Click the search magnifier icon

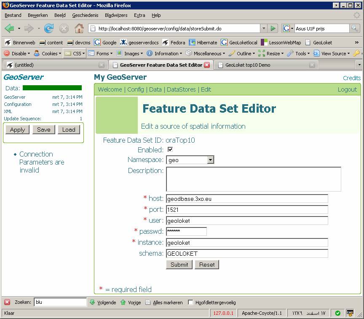point(354,28)
